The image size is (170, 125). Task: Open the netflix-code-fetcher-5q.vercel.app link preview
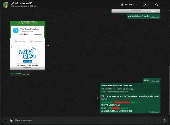130,89
